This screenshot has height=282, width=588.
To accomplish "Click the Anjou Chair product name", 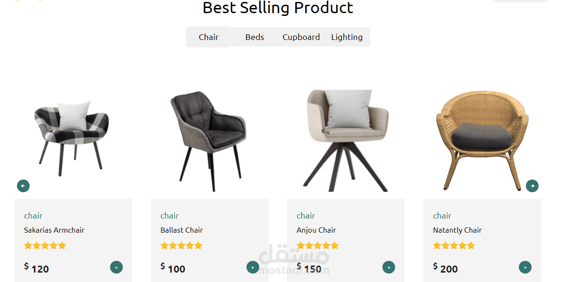I will [316, 230].
